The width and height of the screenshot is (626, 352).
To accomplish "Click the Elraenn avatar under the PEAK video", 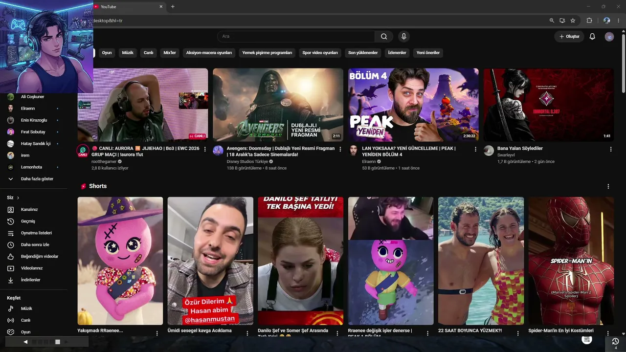I will [x=353, y=150].
